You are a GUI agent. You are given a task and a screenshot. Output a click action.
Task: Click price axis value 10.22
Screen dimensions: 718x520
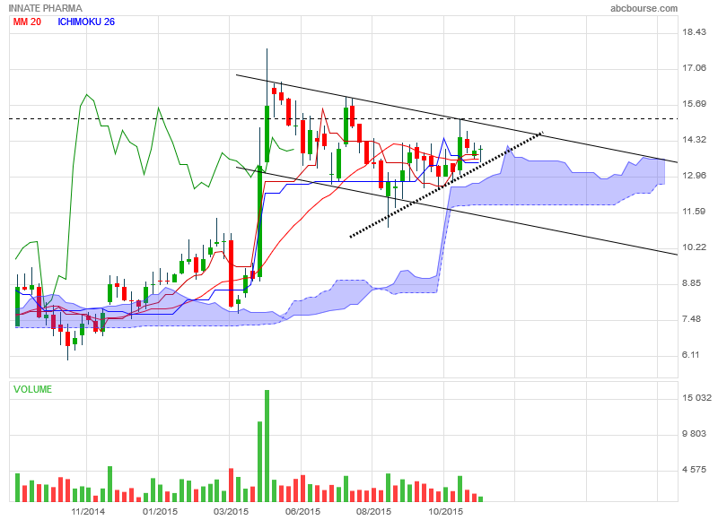point(694,247)
